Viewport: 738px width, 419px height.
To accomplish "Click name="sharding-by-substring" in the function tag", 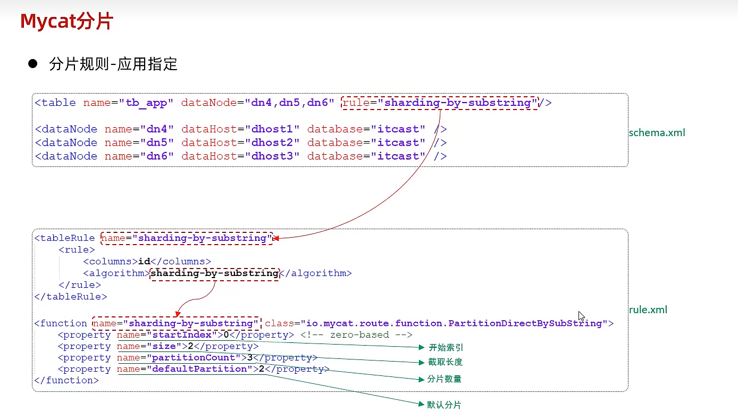I will (177, 323).
